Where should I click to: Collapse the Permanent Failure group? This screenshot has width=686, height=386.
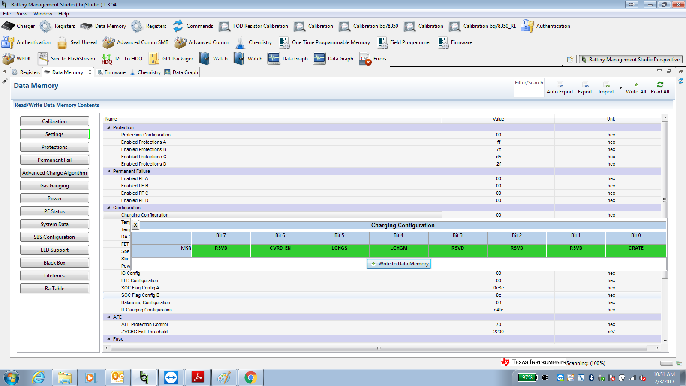(108, 172)
